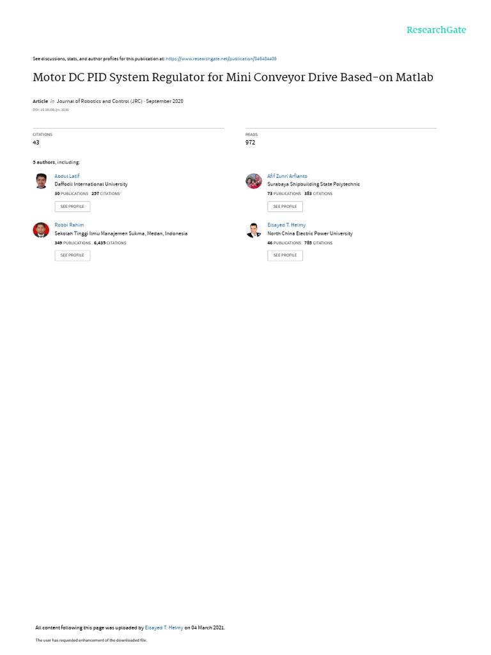Open Robbi Rahim's author name link

(69, 225)
